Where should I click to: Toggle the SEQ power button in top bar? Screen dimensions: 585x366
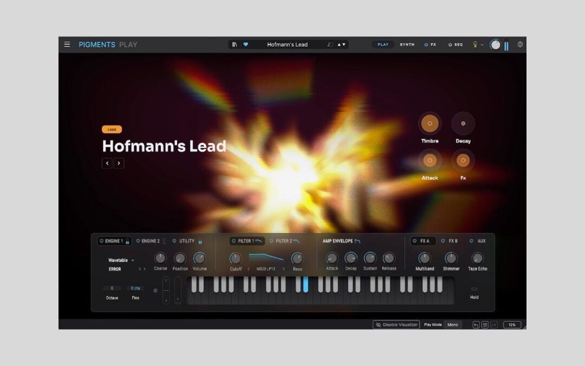pyautogui.click(x=450, y=44)
